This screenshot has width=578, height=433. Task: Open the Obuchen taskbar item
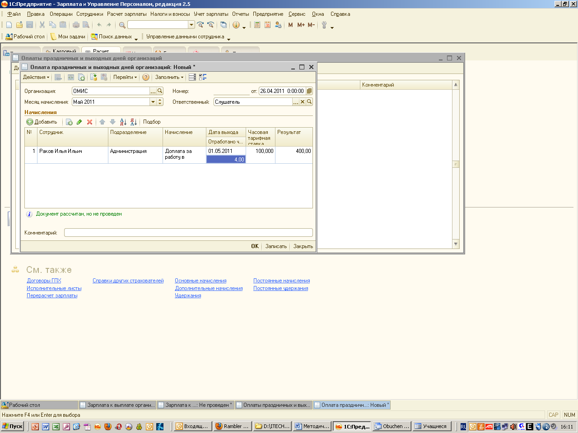(392, 426)
